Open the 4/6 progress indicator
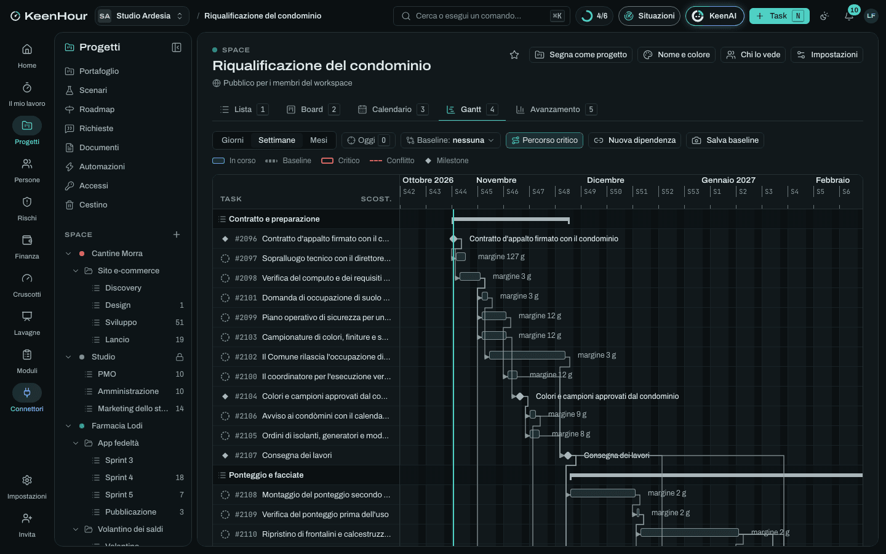886x554 pixels. point(595,16)
